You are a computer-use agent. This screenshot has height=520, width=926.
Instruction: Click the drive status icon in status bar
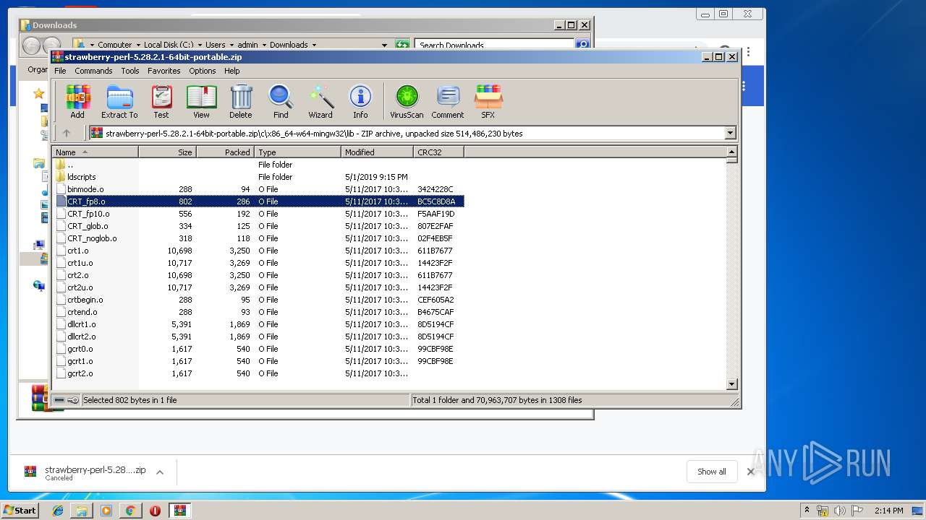click(59, 400)
